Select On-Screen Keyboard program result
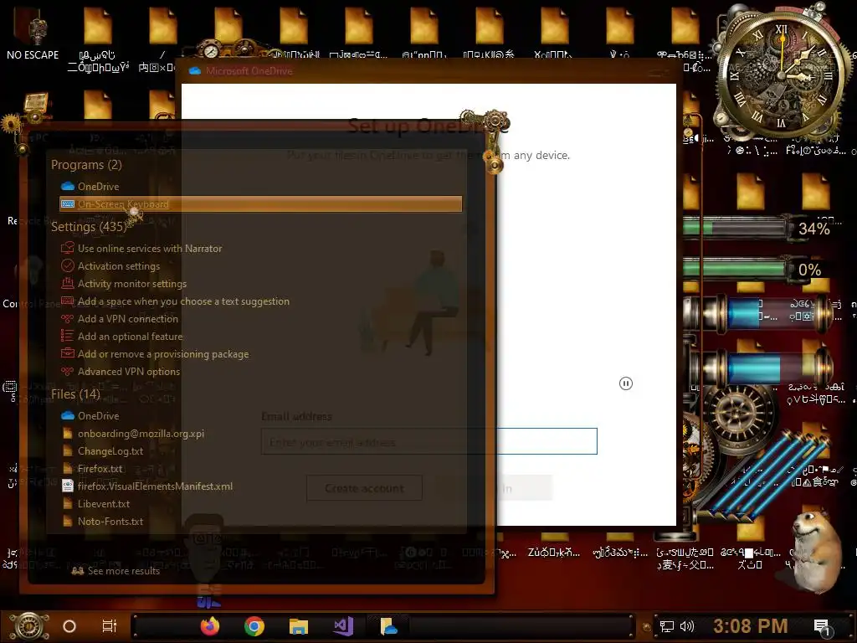 pos(261,204)
